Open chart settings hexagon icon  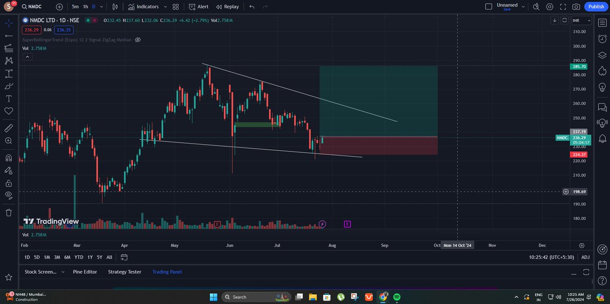[550, 7]
